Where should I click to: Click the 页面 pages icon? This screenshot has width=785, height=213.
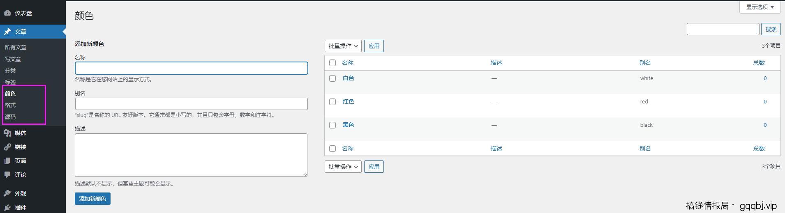coord(7,161)
